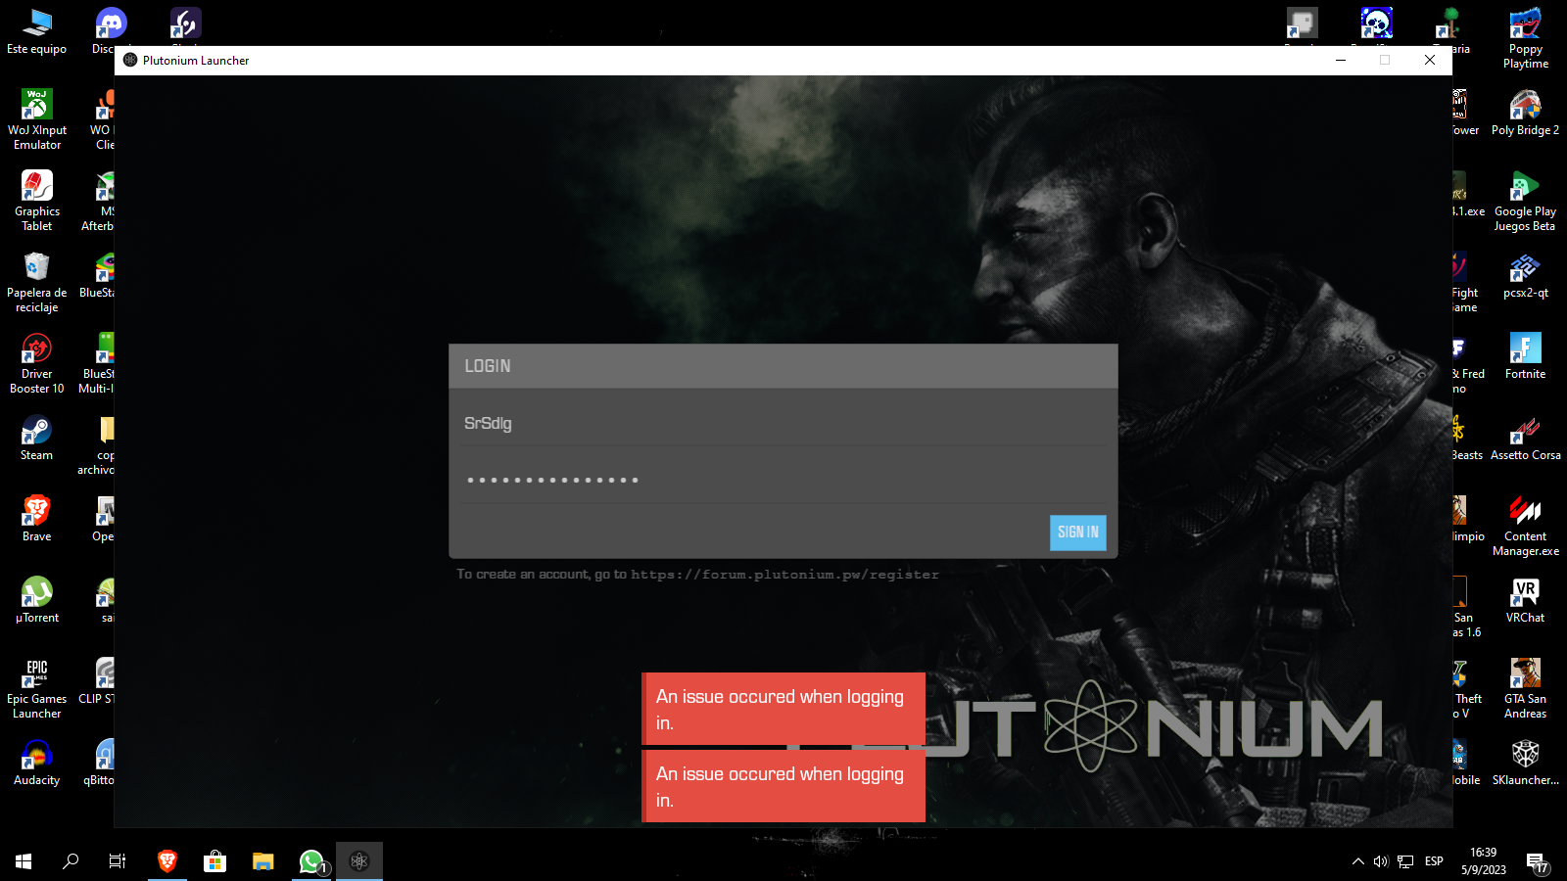This screenshot has height=881, width=1567.
Task: Show hidden system tray icons
Action: click(1357, 861)
